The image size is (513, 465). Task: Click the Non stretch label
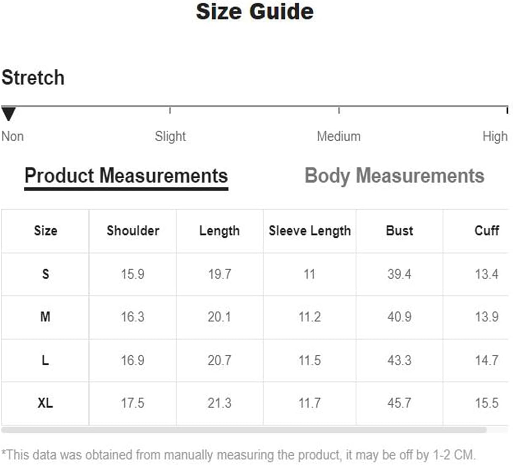coord(12,136)
